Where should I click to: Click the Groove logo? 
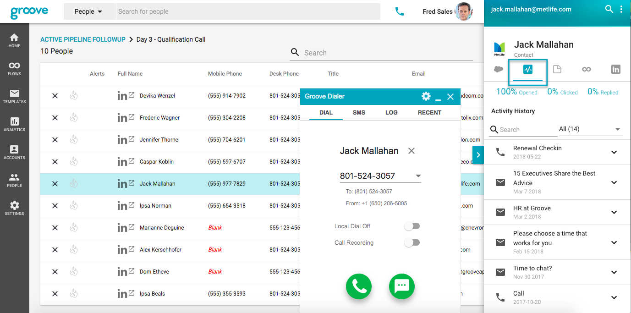point(29,12)
